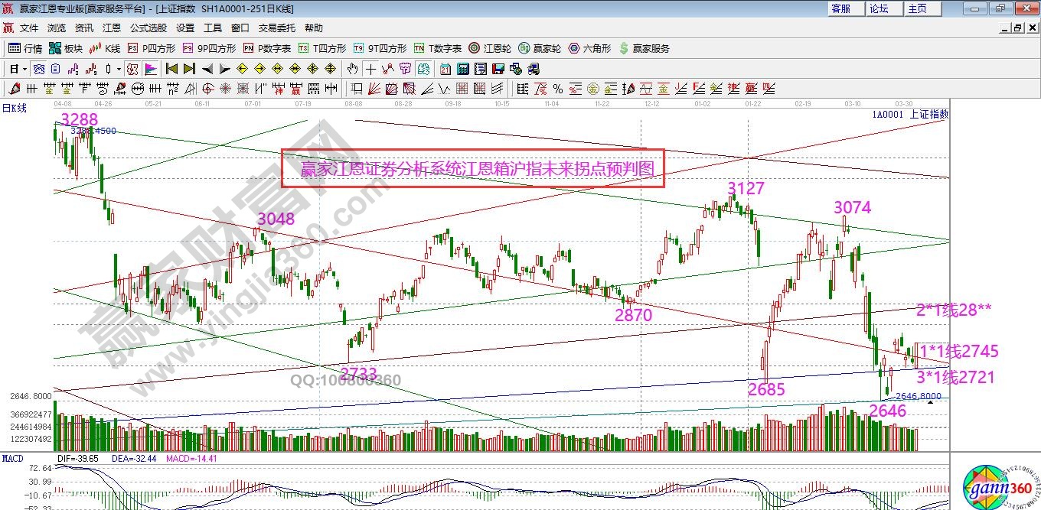
Task: Toggle the pressed flag icon button
Action: coord(150,69)
